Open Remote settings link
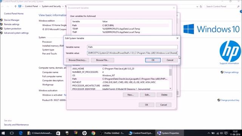This screenshot has width=242, height=136. (x=12, y=24)
